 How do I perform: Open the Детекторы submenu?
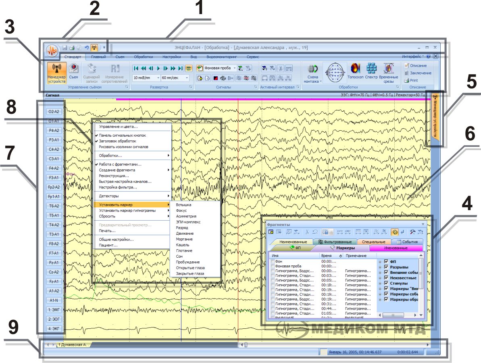click(132, 196)
